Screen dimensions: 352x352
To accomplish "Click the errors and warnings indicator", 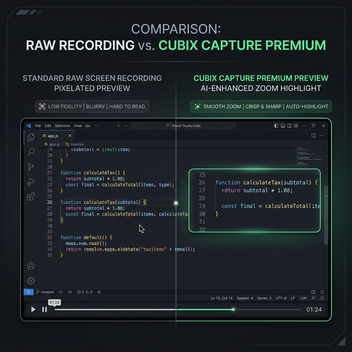I will point(85,292).
